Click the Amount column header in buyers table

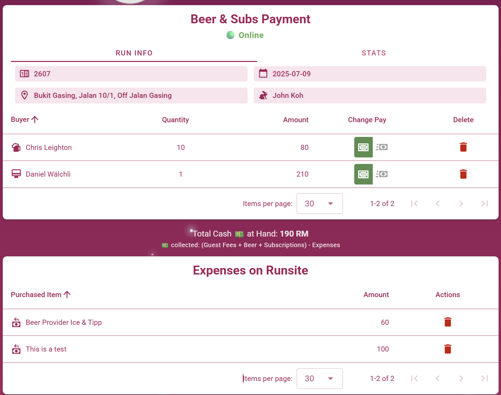296,120
